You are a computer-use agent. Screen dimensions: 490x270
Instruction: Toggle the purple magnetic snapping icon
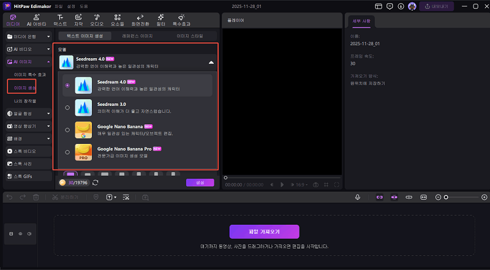(x=394, y=197)
